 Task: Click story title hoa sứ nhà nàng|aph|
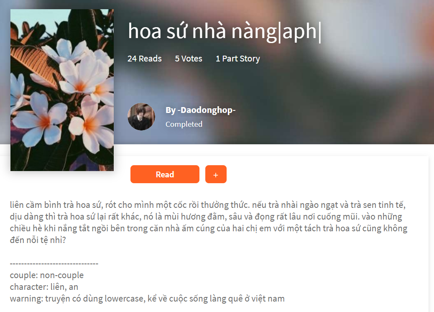point(225,31)
